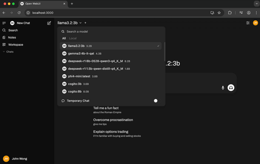Choose deepseek-r1:1.5b-qwen-distill-q4_K_M model
The width and height of the screenshot is (260, 164).
(111, 69)
